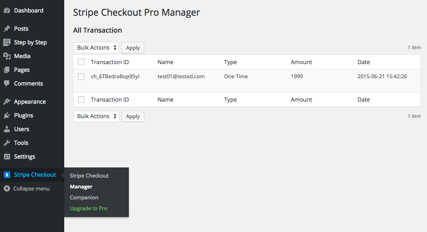Click the Stripe Checkout S icon
The width and height of the screenshot is (427, 232).
pyautogui.click(x=7, y=175)
